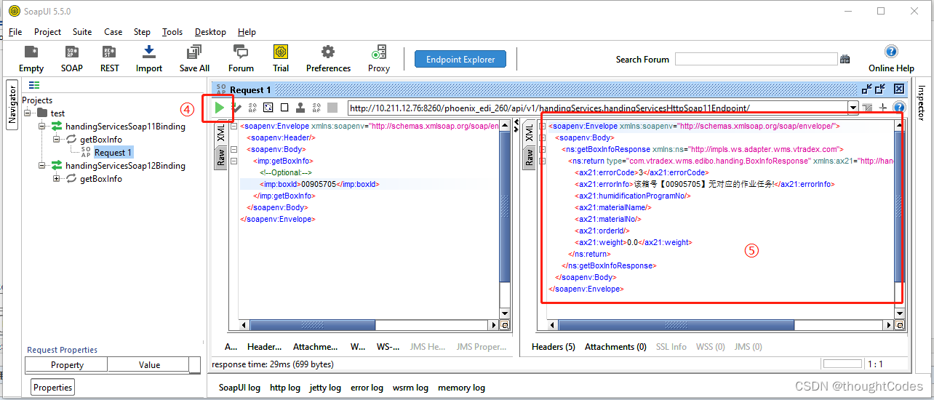
Task: Collapse getBoxInfo under Soap11Binding
Action: (x=57, y=140)
